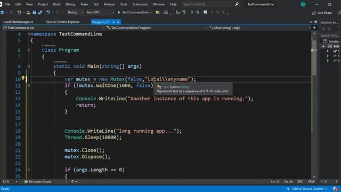The height and width of the screenshot is (192, 341).
Task: Collapse the class Program outlining toggle
Action: (x=28, y=50)
